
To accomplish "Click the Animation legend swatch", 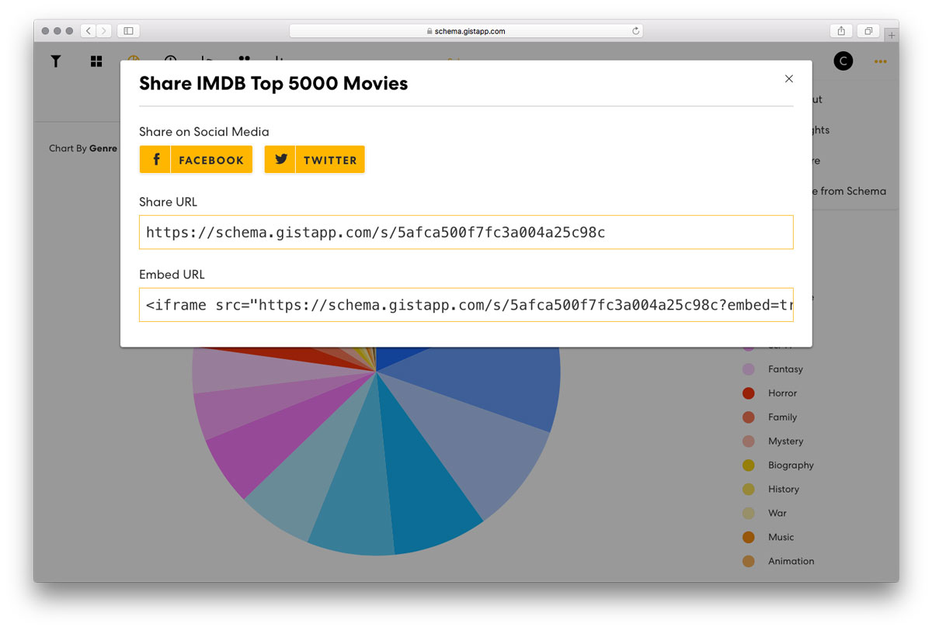I will pyautogui.click(x=749, y=562).
